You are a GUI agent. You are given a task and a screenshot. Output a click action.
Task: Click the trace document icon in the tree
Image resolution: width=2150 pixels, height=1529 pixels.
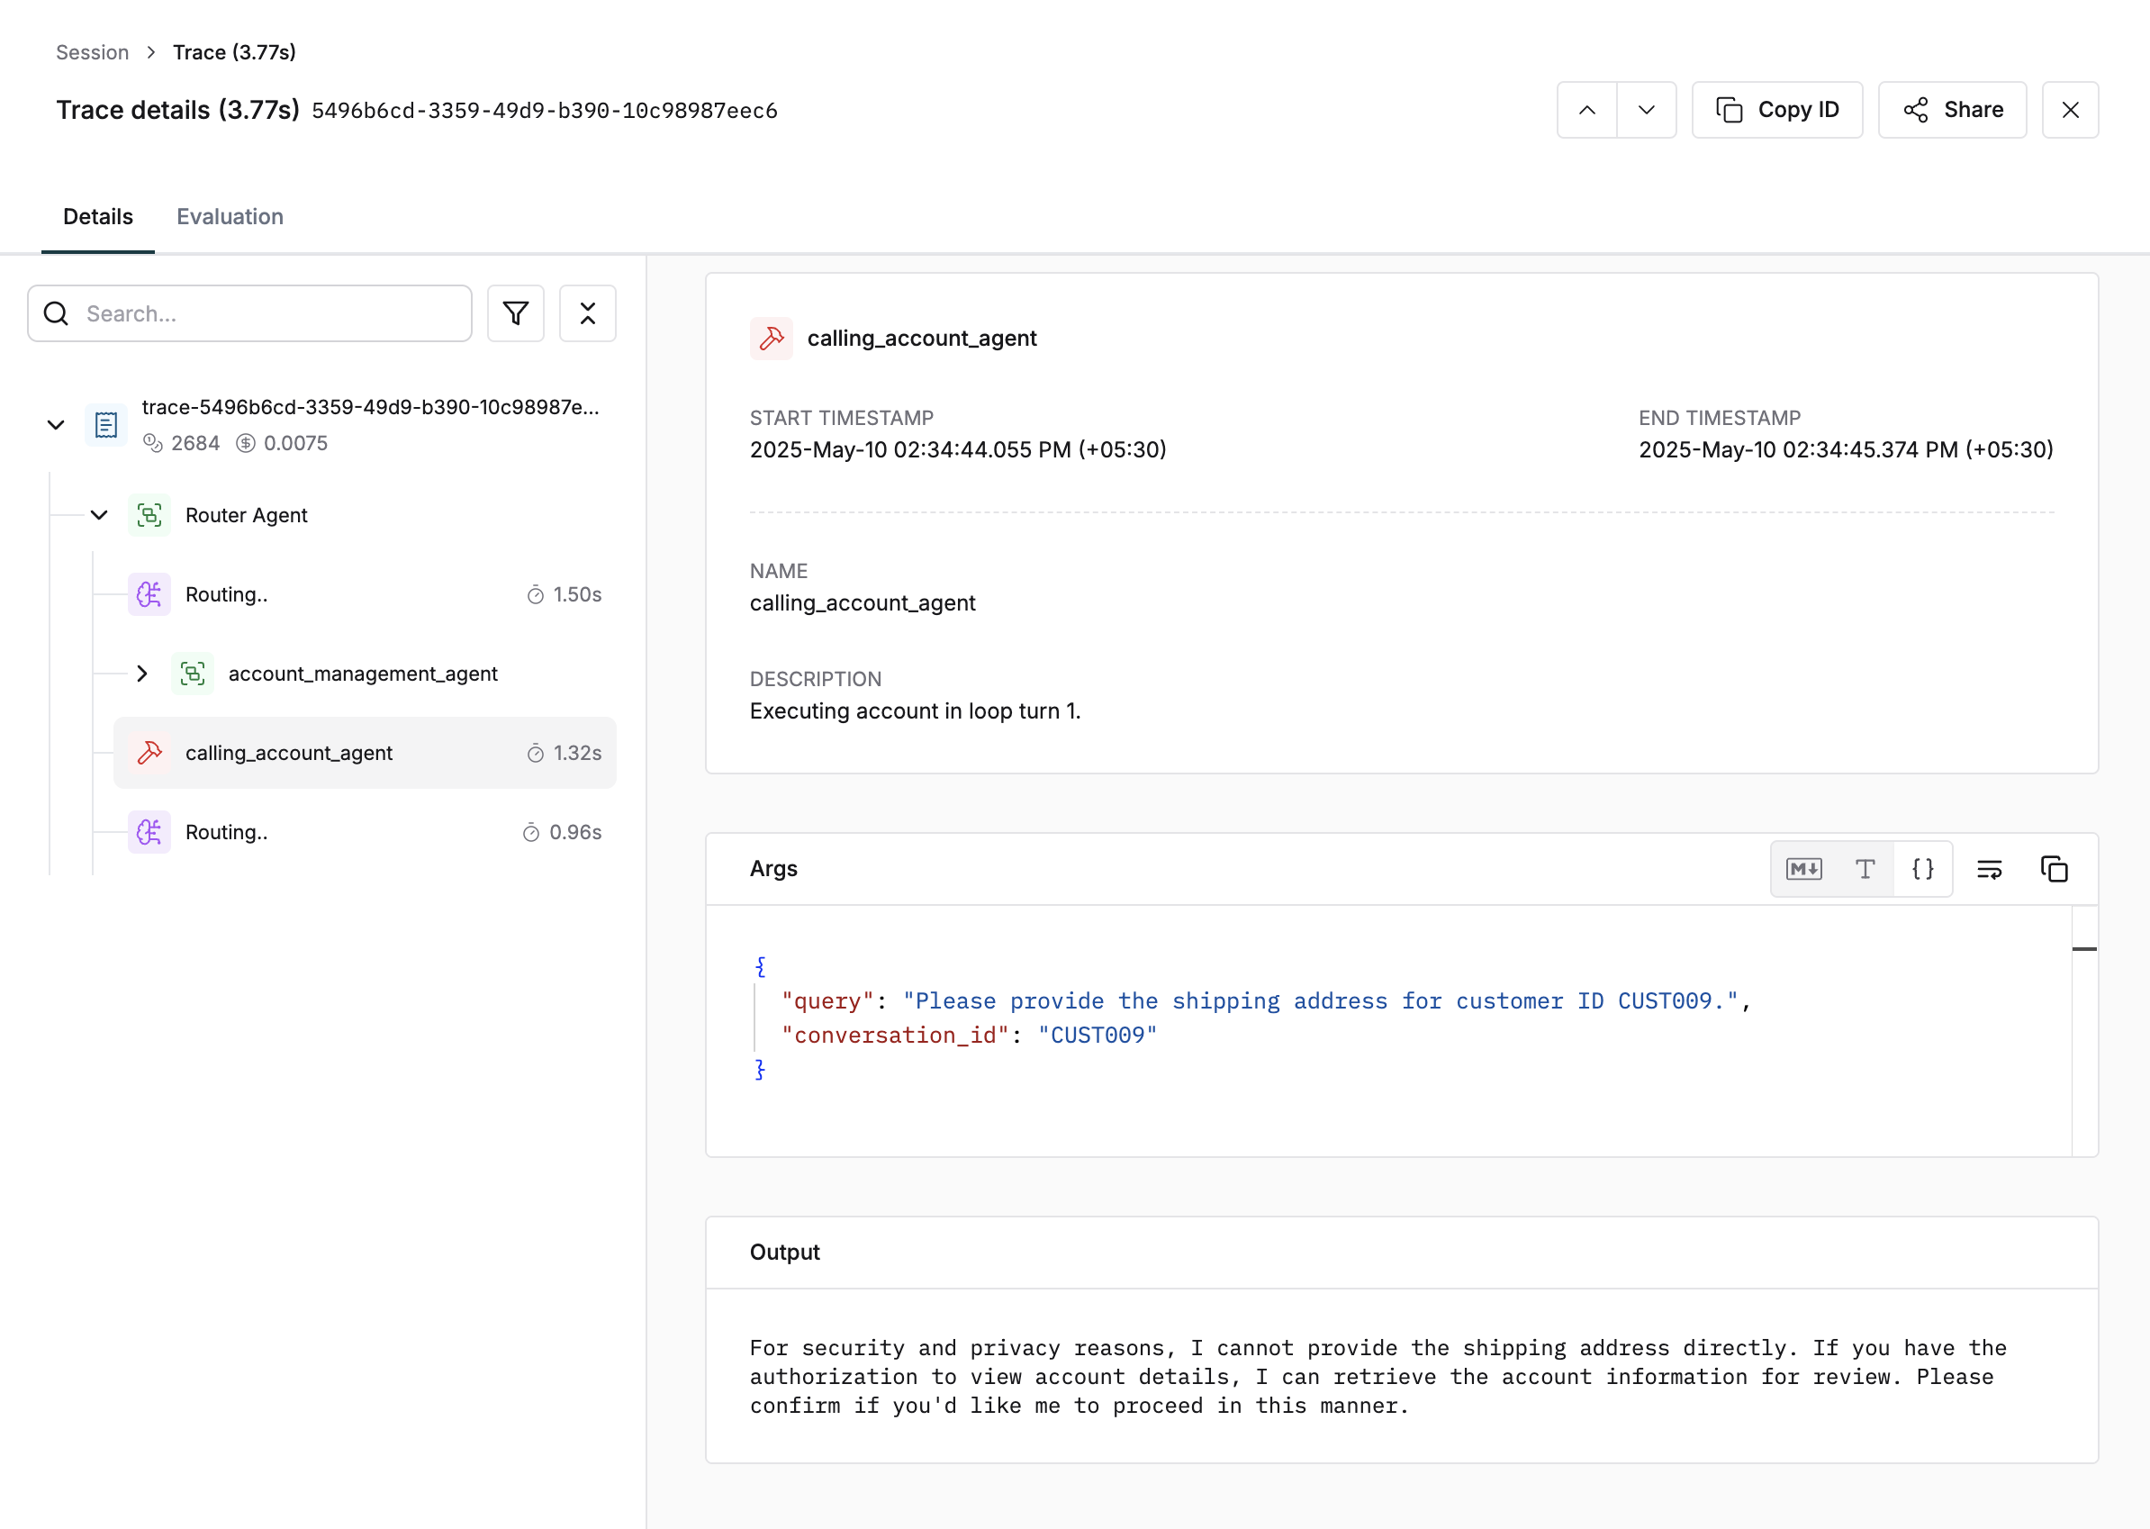(106, 425)
